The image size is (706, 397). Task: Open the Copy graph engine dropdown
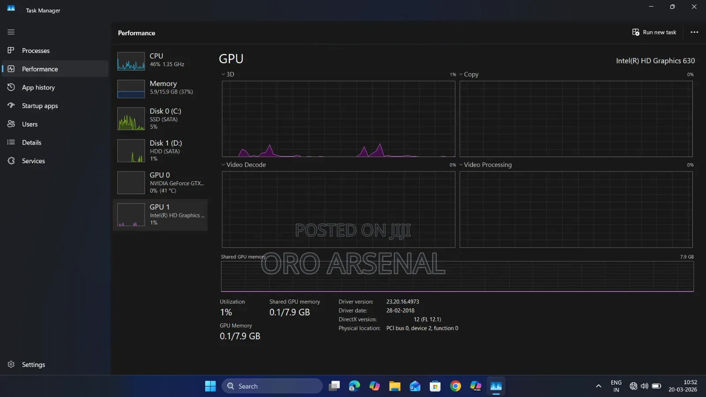point(469,75)
